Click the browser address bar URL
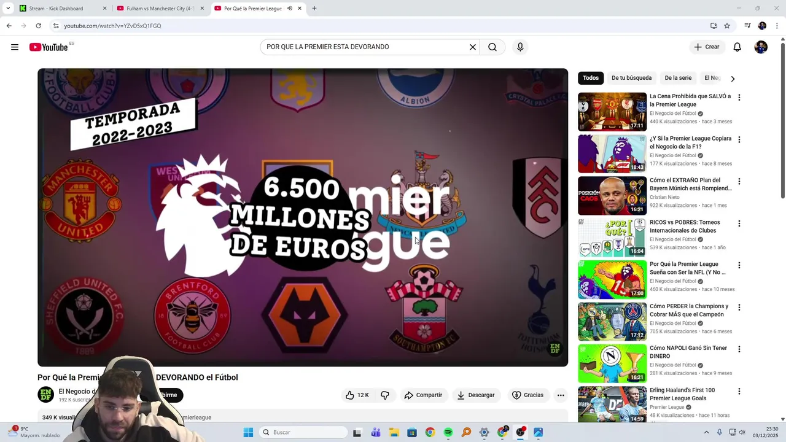786x442 pixels. pos(112,26)
